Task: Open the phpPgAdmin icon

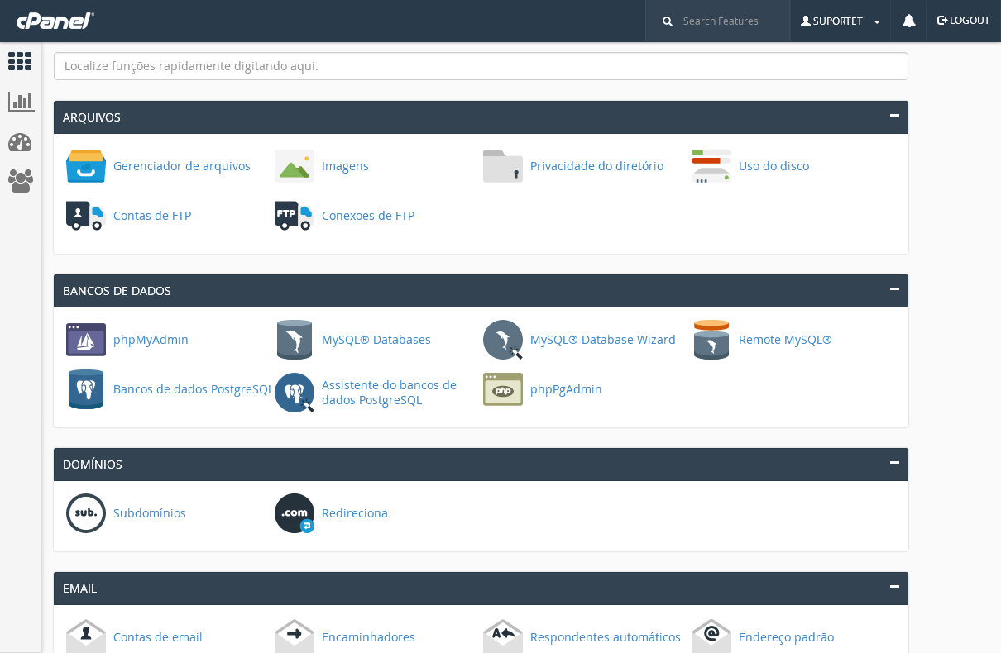Action: pyautogui.click(x=503, y=389)
